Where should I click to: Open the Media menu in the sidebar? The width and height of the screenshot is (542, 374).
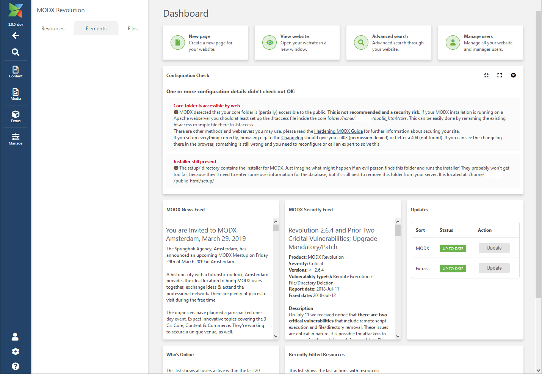pyautogui.click(x=16, y=94)
